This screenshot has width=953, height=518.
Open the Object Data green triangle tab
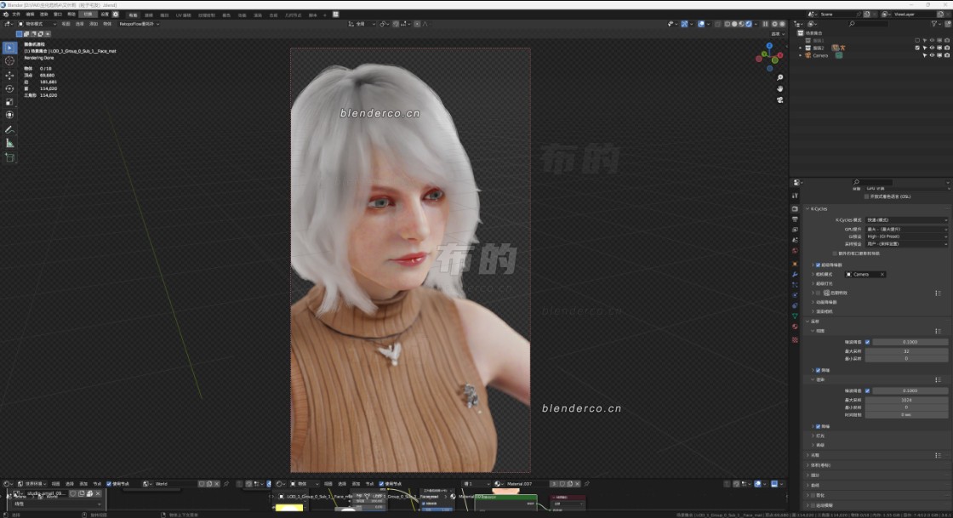pos(795,316)
